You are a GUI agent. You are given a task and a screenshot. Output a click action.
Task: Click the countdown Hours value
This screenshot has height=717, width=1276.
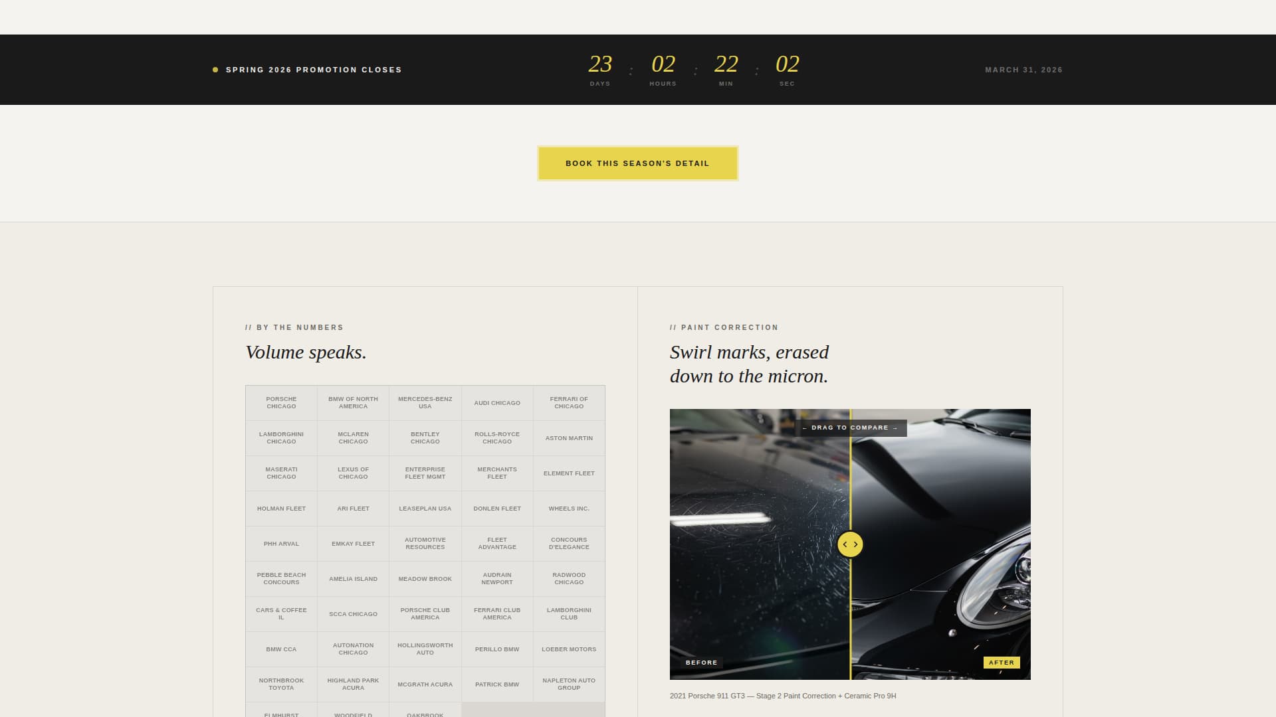point(663,64)
